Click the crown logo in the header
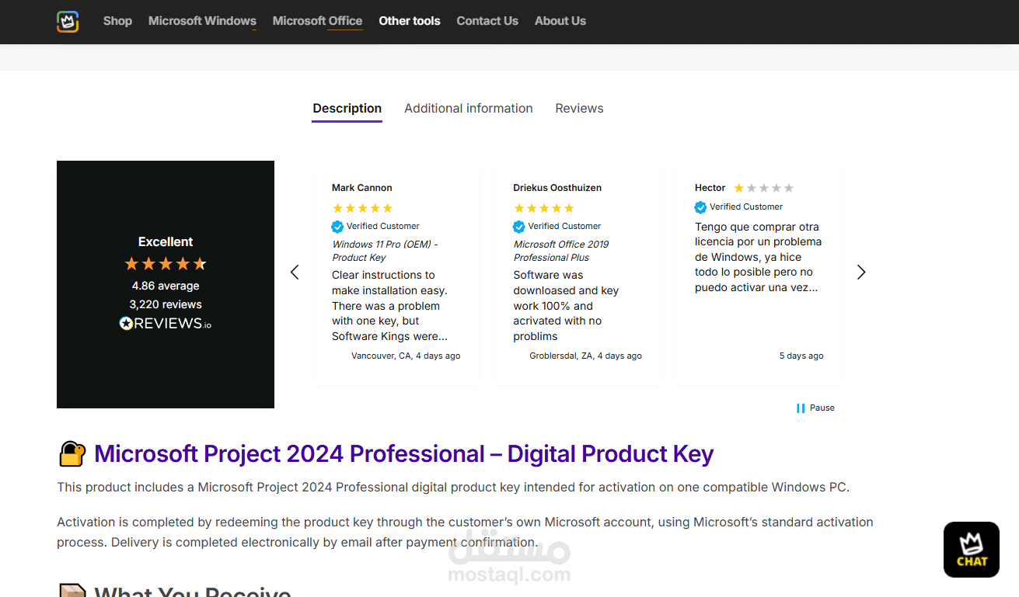Screen dimensions: 1019x597 (68, 22)
